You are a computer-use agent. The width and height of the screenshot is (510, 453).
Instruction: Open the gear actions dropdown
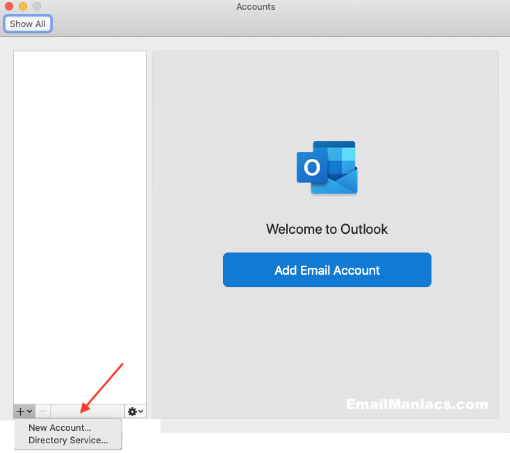(x=135, y=411)
